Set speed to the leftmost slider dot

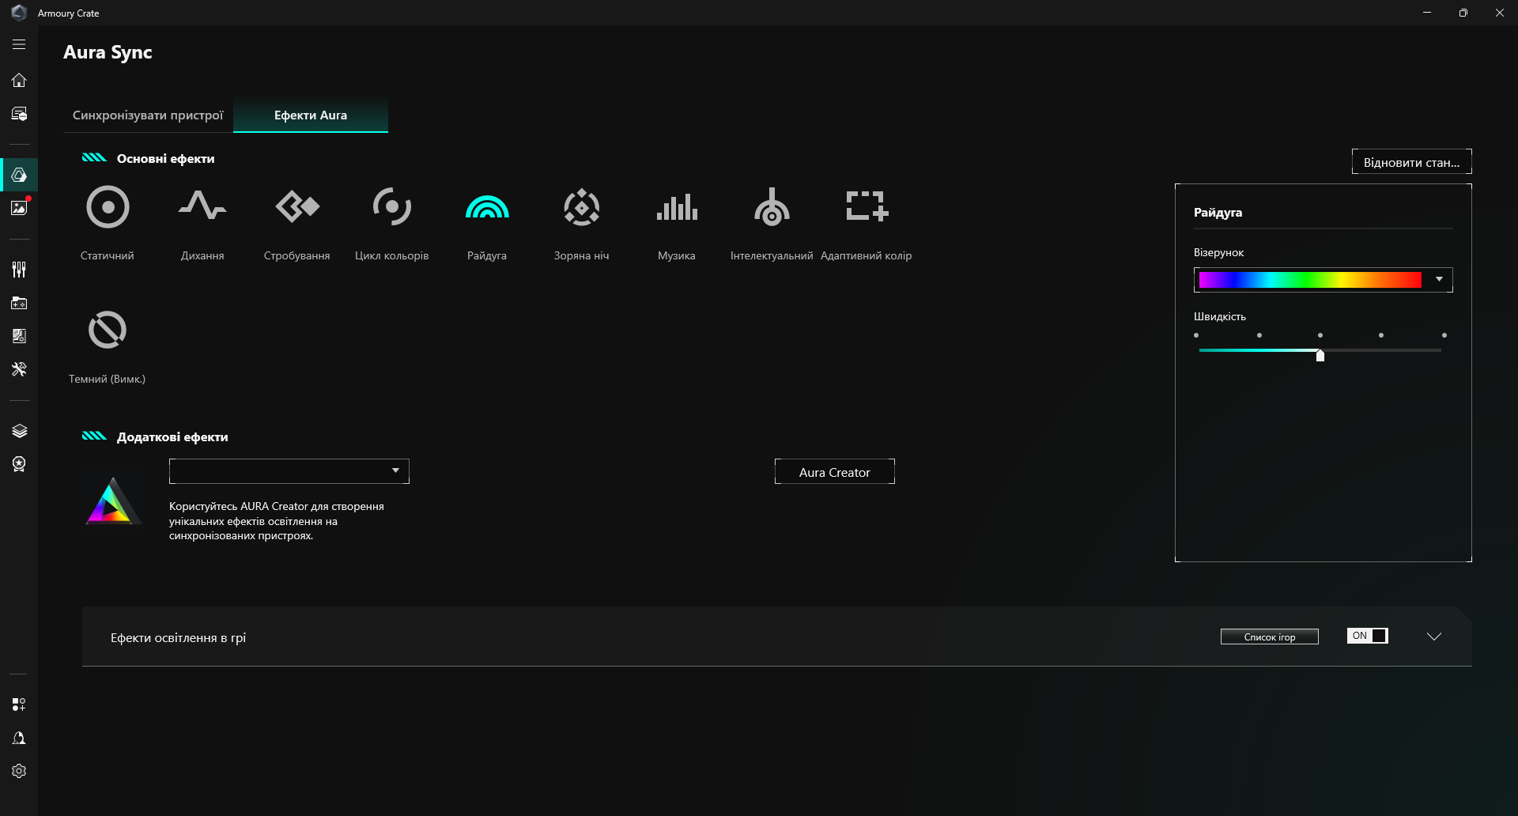[1196, 335]
